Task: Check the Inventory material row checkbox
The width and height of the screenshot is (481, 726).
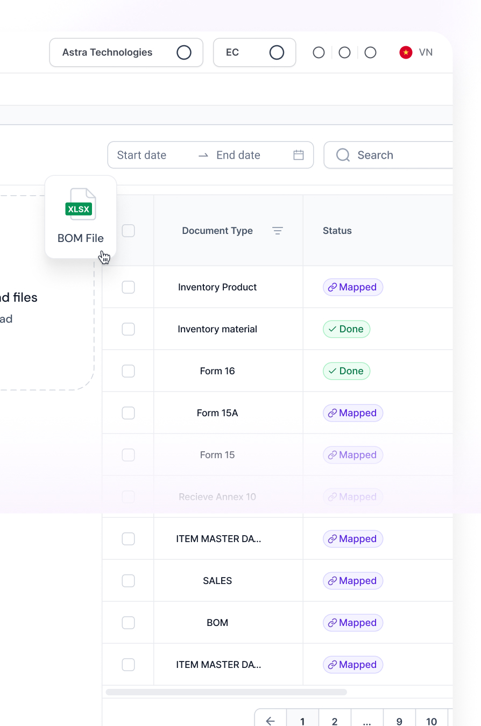Action: pos(128,329)
